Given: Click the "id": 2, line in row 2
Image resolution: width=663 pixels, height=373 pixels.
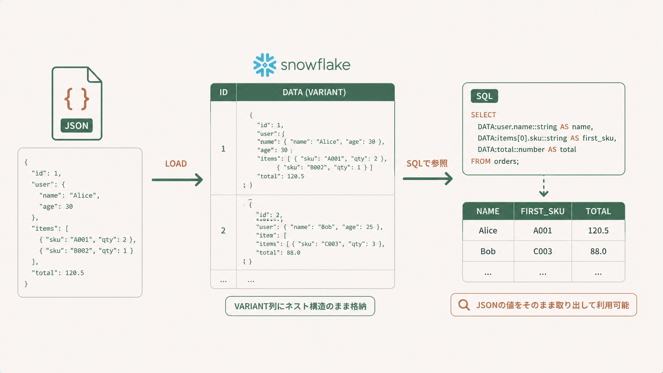Looking at the screenshot, I should point(269,215).
